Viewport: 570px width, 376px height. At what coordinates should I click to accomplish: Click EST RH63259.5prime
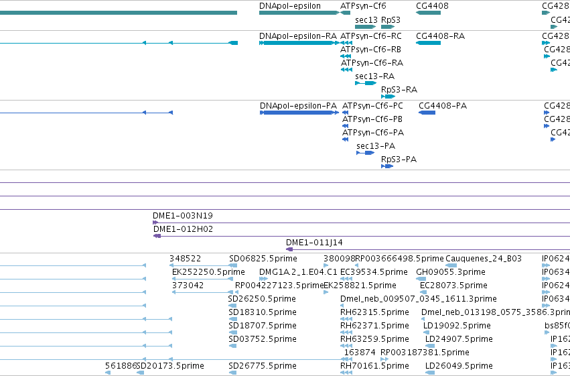(374, 340)
